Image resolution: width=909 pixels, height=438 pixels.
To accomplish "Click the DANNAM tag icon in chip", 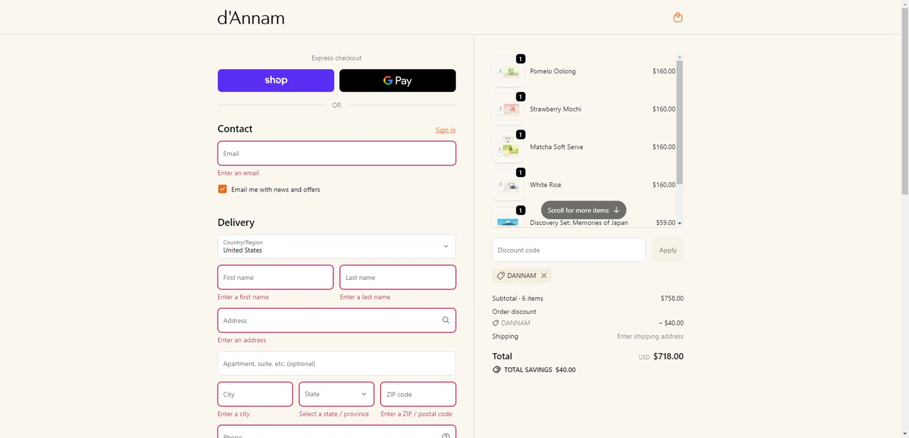I will (x=501, y=276).
